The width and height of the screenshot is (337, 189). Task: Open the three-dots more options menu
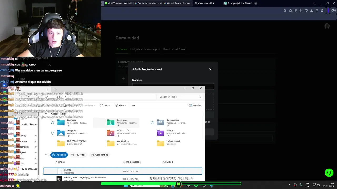point(133,106)
